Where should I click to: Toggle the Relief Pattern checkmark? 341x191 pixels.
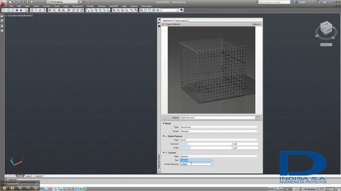pos(166,136)
